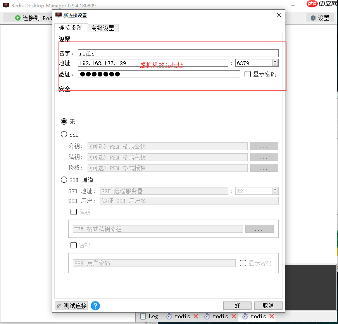338x324 pixels.
Task: Select the 无 security radio button
Action: coord(64,121)
